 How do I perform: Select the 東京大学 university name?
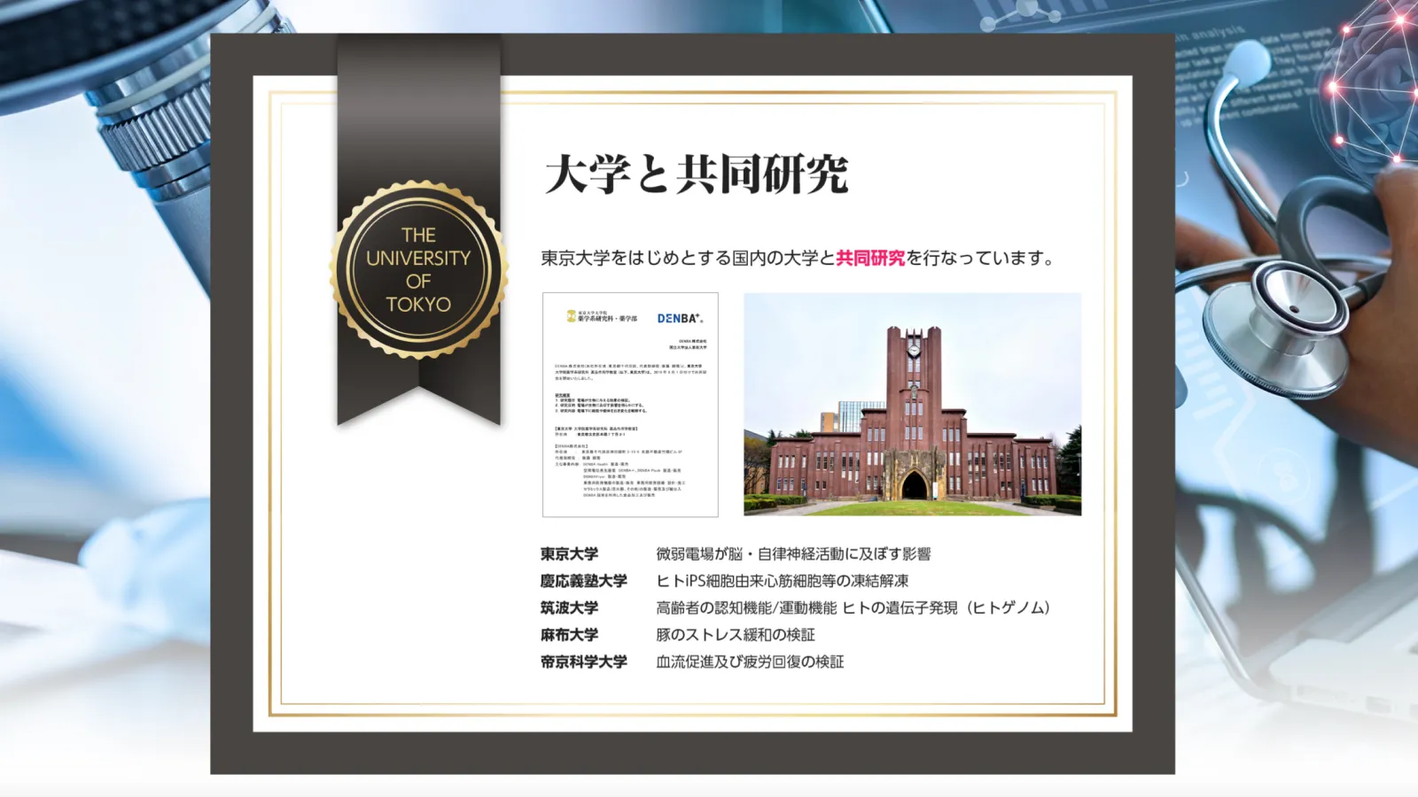tap(569, 554)
